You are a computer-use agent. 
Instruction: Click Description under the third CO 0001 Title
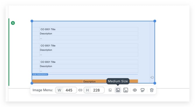46,66
